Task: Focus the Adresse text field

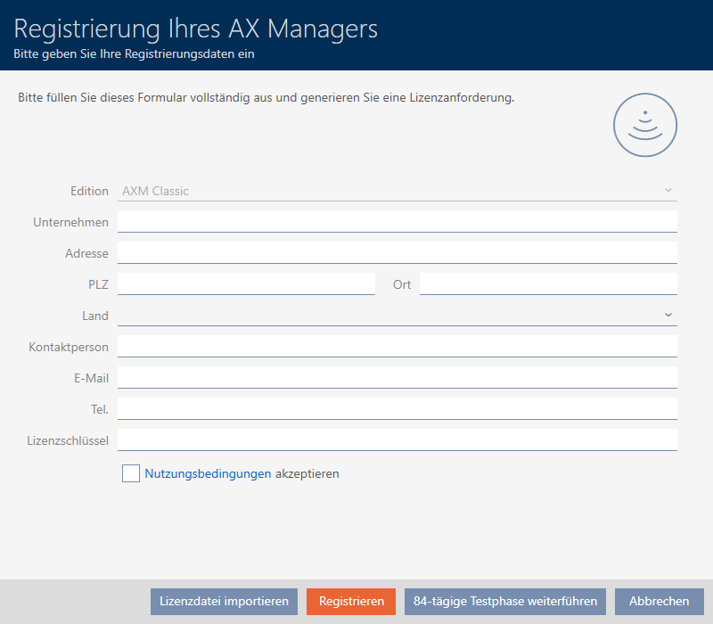Action: click(x=397, y=252)
